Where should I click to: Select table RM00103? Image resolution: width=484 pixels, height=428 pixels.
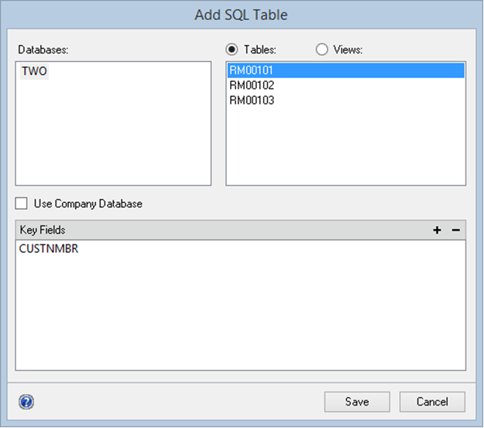tap(345, 101)
